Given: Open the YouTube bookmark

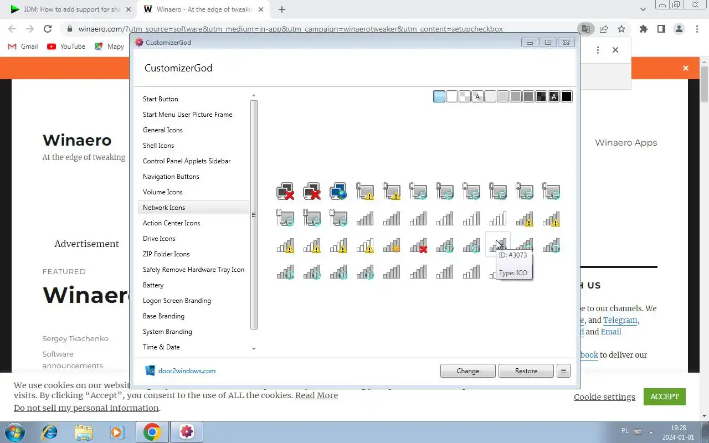Looking at the screenshot, I should [x=66, y=47].
